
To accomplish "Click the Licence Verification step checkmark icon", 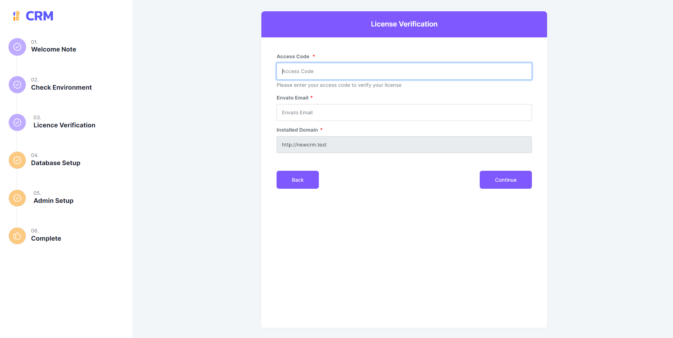I will click(17, 122).
